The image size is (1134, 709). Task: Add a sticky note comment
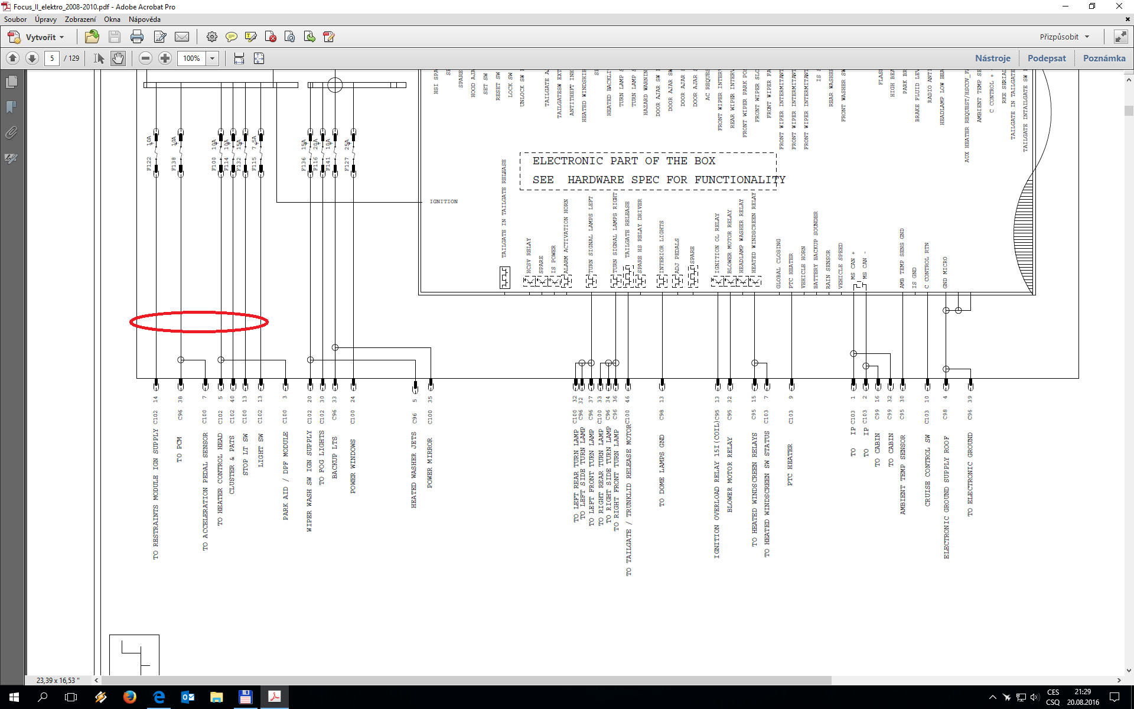point(232,37)
